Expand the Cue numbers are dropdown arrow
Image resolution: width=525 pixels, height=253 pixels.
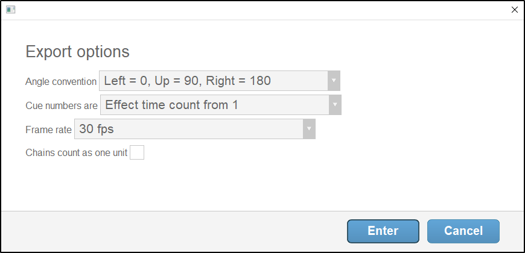tap(335, 105)
